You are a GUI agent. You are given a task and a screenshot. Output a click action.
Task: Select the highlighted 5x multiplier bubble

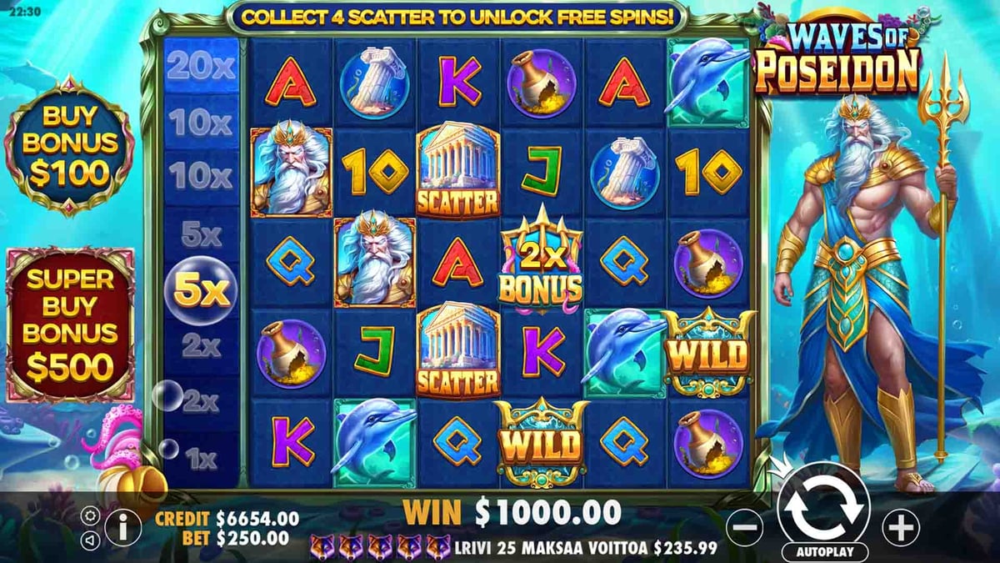coord(201,291)
